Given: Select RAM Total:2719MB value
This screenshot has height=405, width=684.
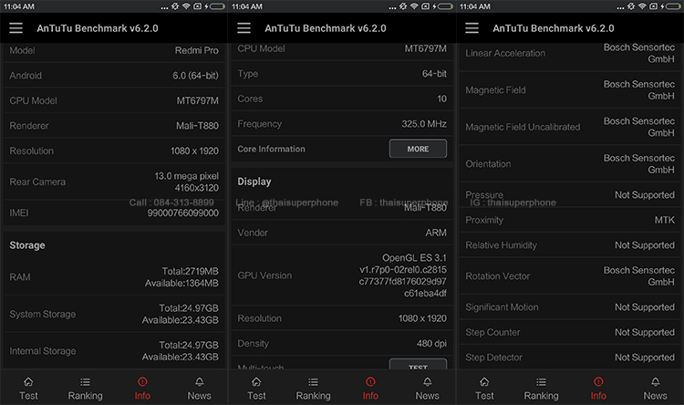Looking at the screenshot, I should [191, 272].
